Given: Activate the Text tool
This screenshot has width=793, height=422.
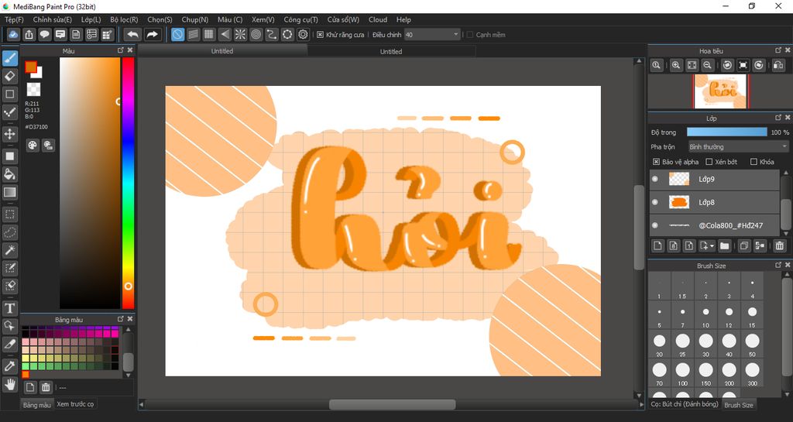Looking at the screenshot, I should tap(10, 308).
